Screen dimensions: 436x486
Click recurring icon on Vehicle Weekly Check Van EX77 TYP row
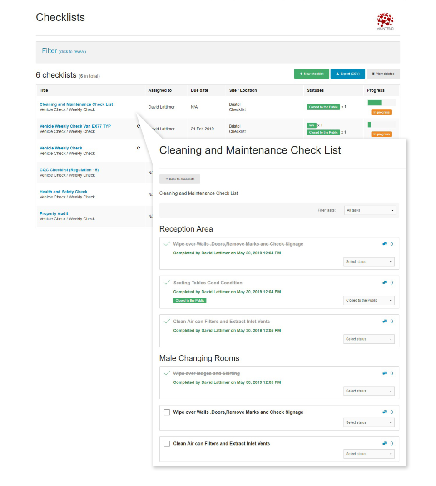(x=139, y=126)
